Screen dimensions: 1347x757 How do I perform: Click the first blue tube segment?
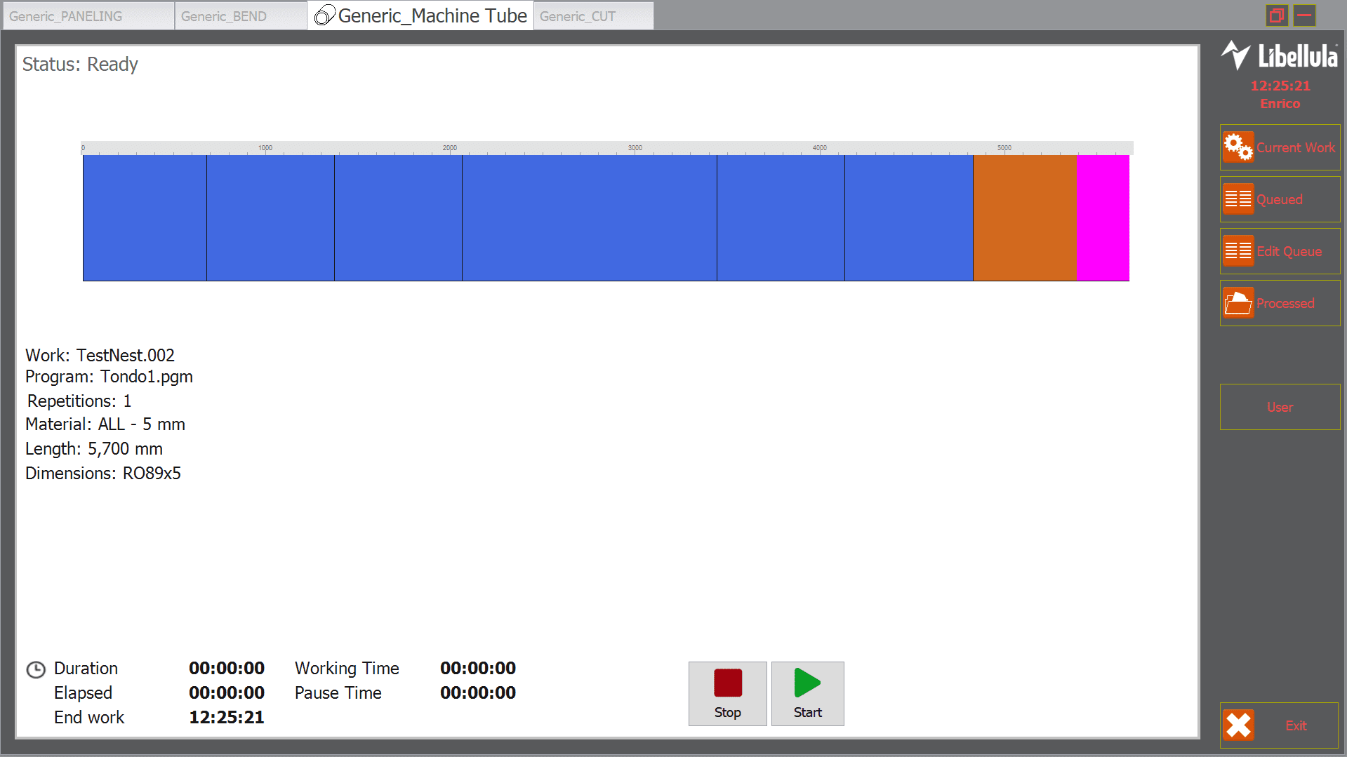pyautogui.click(x=145, y=218)
